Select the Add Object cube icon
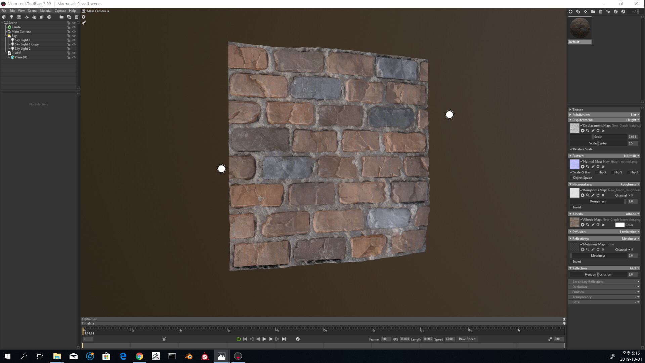This screenshot has height=363, width=645. click(4, 17)
